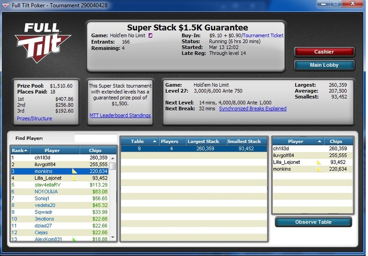Viewport: 368px width, 256px height.
Task: Select Lilla_Lejonet name in table player list
Action: point(287,162)
